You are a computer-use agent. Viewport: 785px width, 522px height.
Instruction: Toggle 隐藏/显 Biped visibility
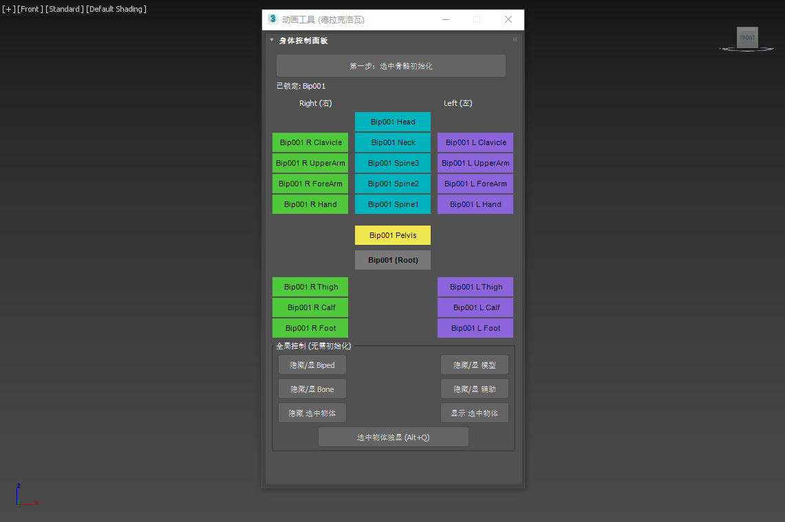pos(312,365)
